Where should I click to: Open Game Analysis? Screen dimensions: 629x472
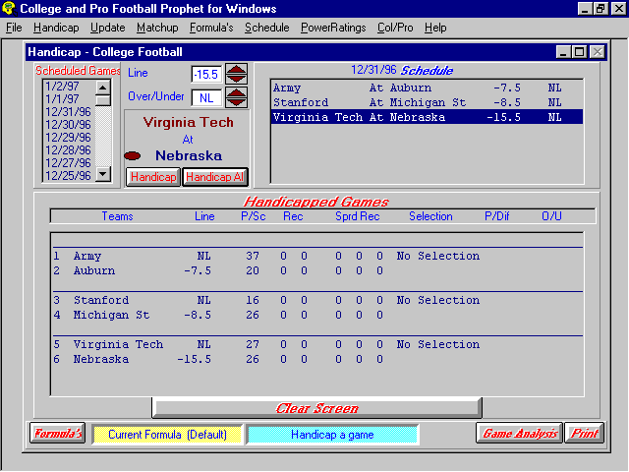coord(520,434)
